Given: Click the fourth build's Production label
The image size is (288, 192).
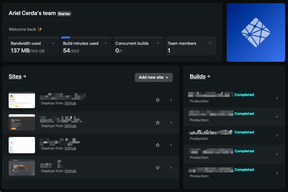Looking at the screenshot, I should click(x=199, y=157).
